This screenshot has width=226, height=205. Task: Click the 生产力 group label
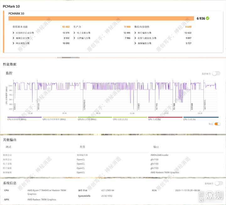tap(77, 27)
